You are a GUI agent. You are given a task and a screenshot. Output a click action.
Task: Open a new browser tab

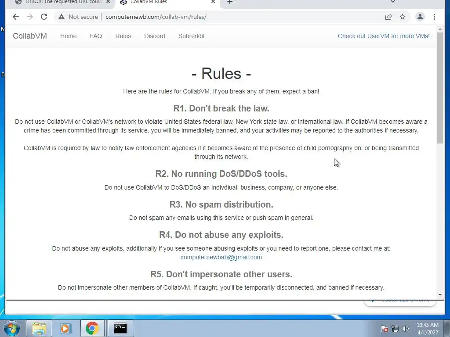click(x=229, y=2)
